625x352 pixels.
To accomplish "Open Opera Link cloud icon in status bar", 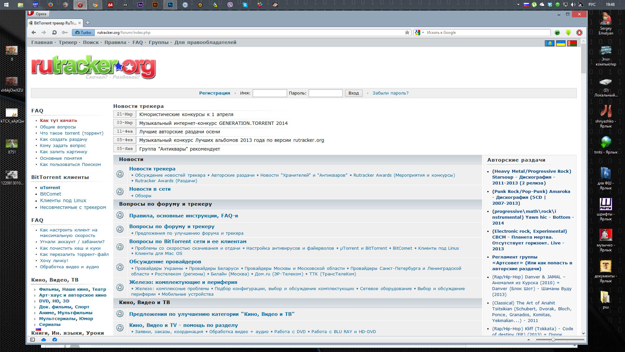I will pyautogui.click(x=44, y=340).
